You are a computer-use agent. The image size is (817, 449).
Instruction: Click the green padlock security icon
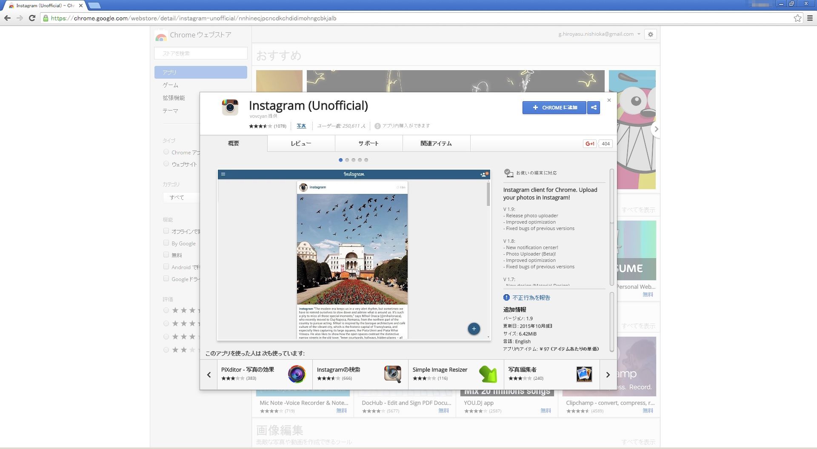pos(46,18)
